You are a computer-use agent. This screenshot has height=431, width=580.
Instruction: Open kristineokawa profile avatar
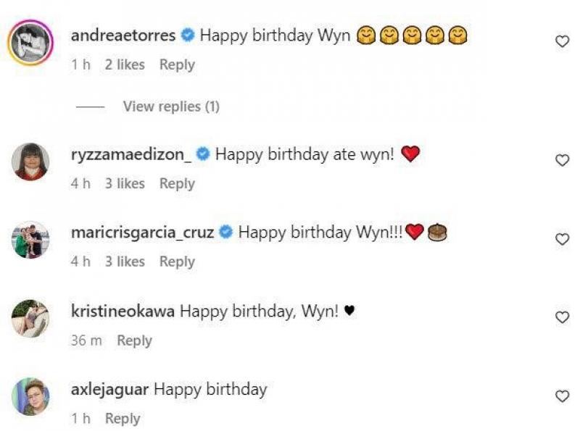pos(30,318)
